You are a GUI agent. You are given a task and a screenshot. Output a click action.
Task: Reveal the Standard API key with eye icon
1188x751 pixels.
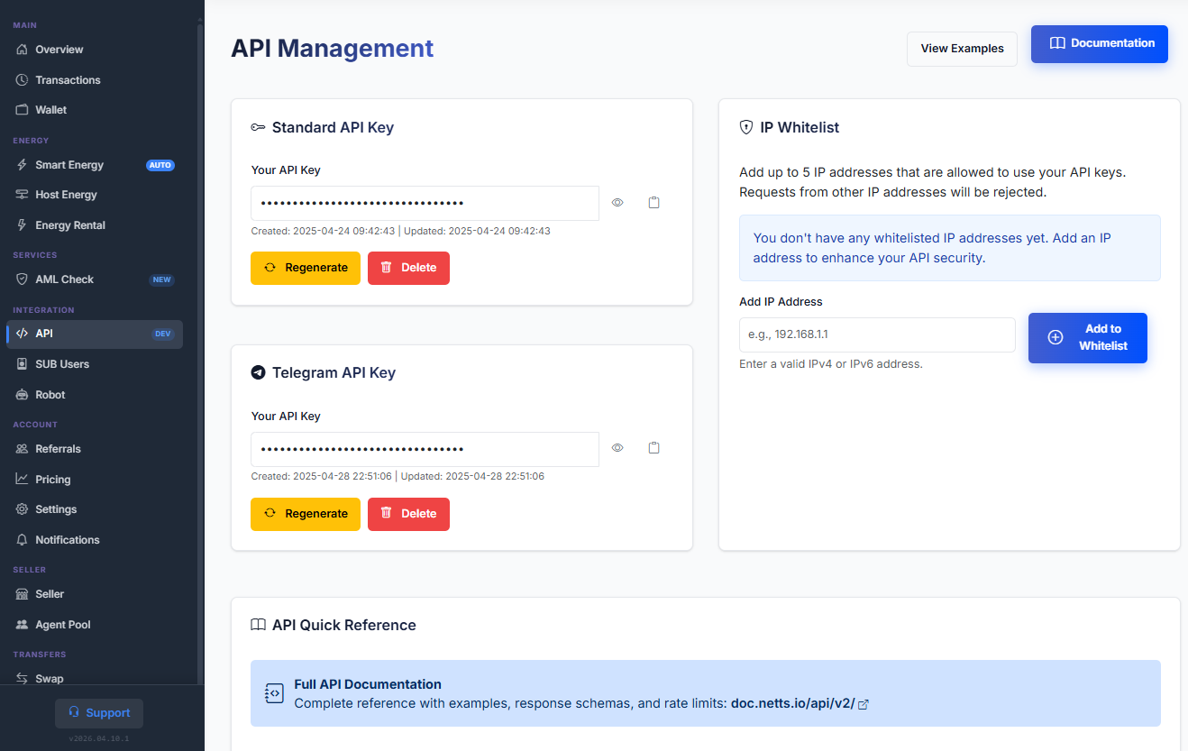pyautogui.click(x=617, y=203)
